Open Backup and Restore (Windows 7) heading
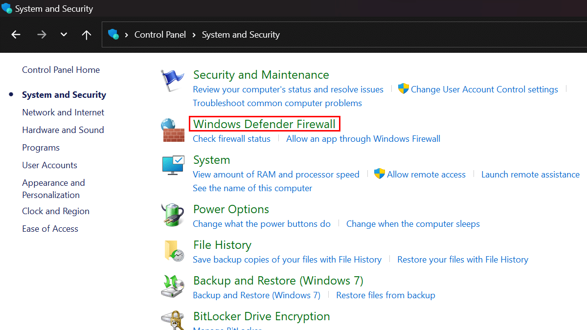 278,281
